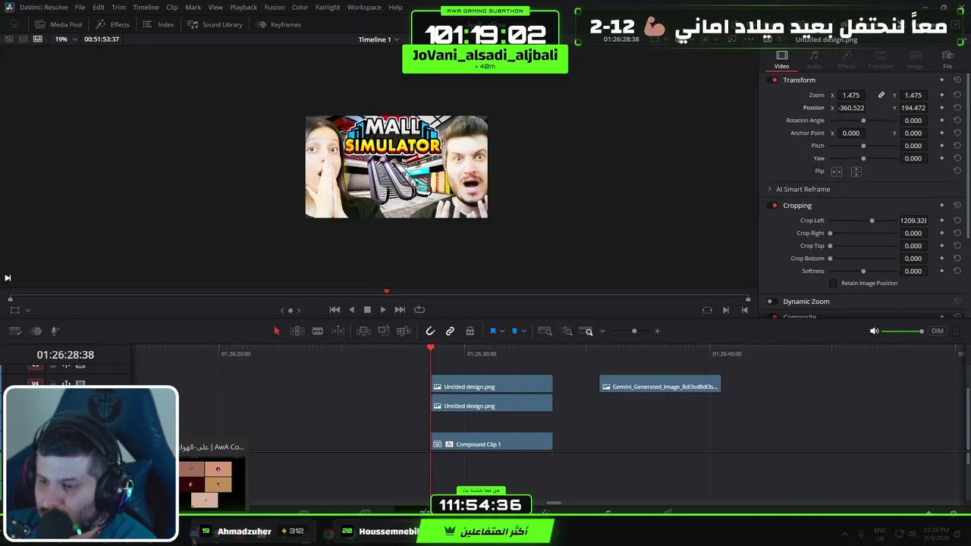Open the Effects panel
971x546 pixels.
pos(112,24)
